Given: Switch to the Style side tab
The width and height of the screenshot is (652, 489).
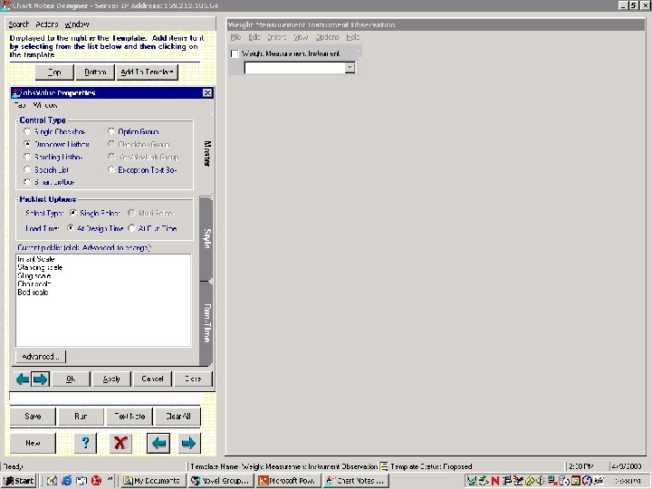Looking at the screenshot, I should pyautogui.click(x=206, y=239).
